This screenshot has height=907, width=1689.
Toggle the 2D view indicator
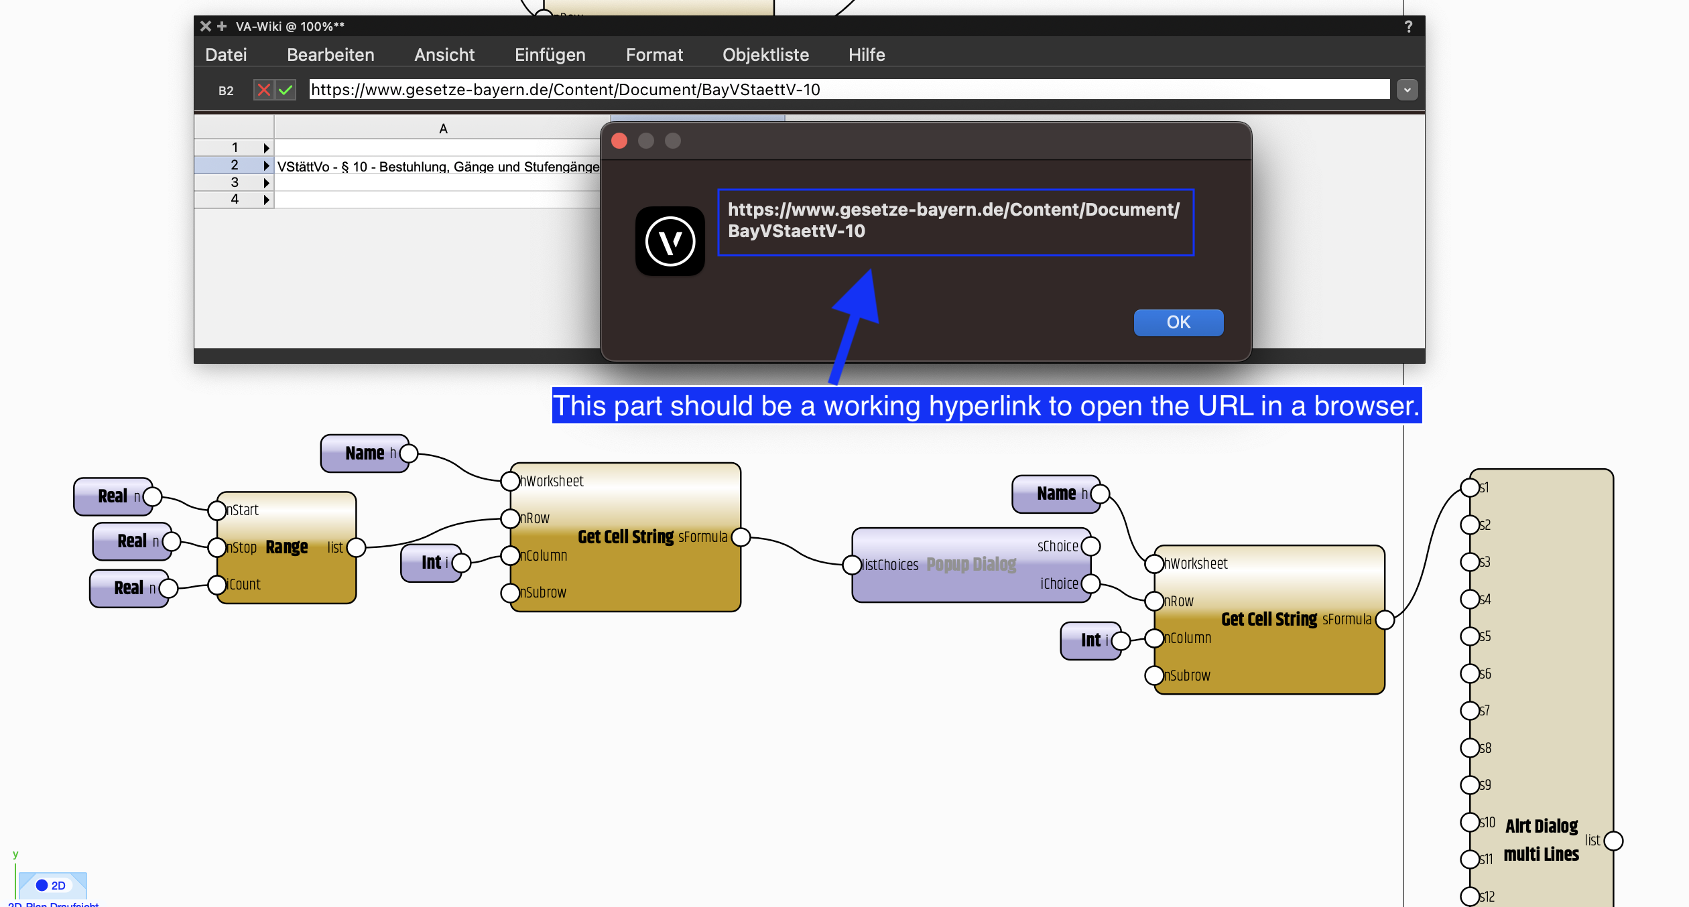pos(52,885)
